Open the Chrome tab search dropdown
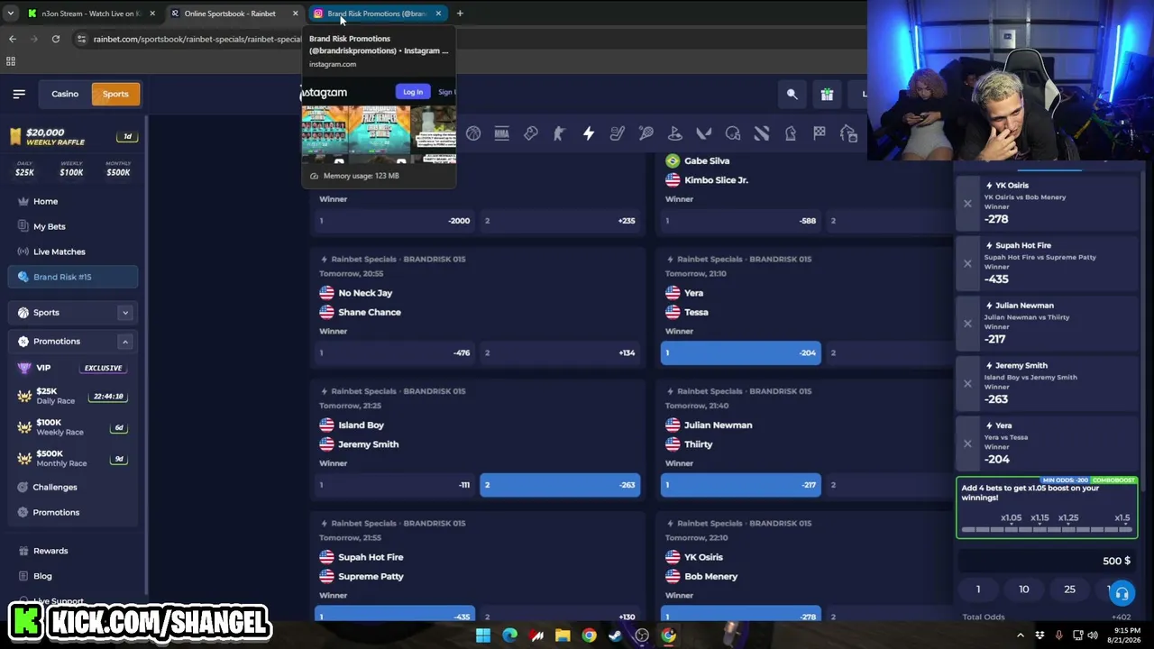1154x649 pixels. [11, 14]
